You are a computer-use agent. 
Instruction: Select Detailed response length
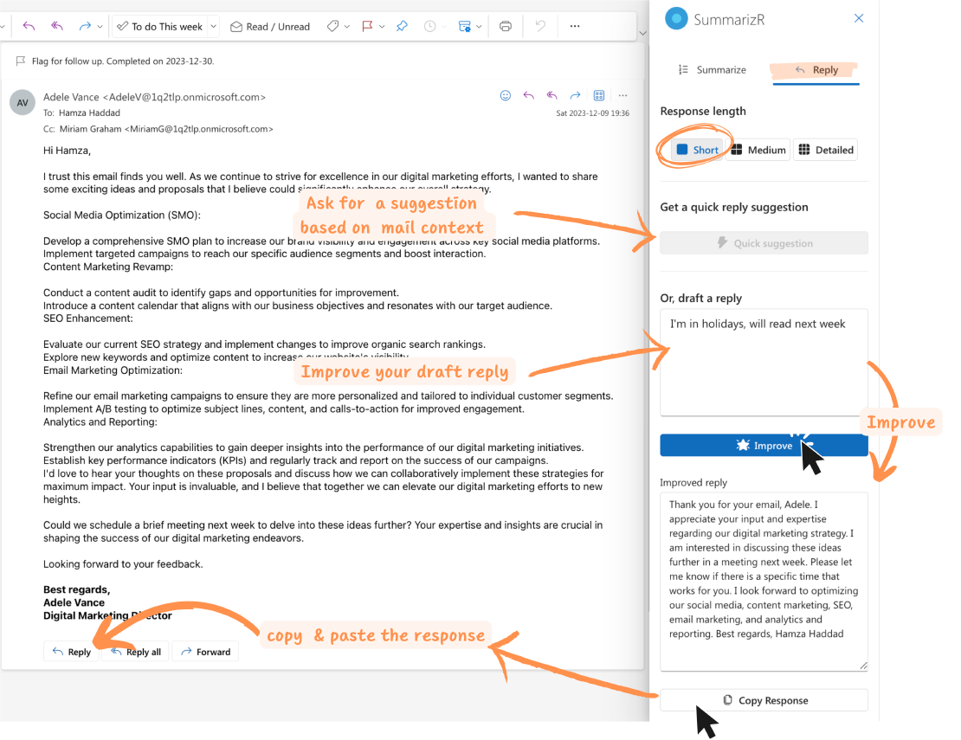tap(826, 150)
